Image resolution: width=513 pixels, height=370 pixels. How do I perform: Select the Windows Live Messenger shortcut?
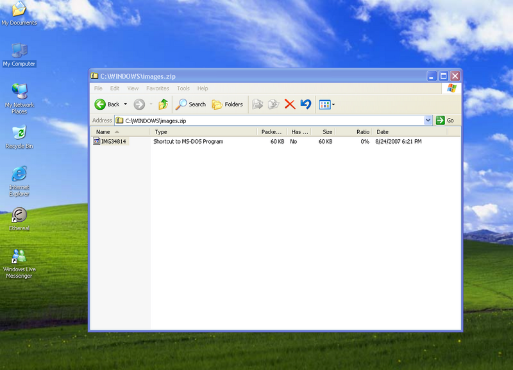pos(19,264)
